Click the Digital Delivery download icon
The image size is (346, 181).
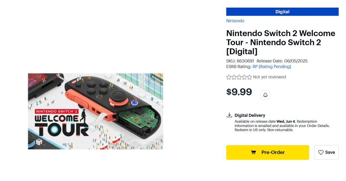point(229,115)
